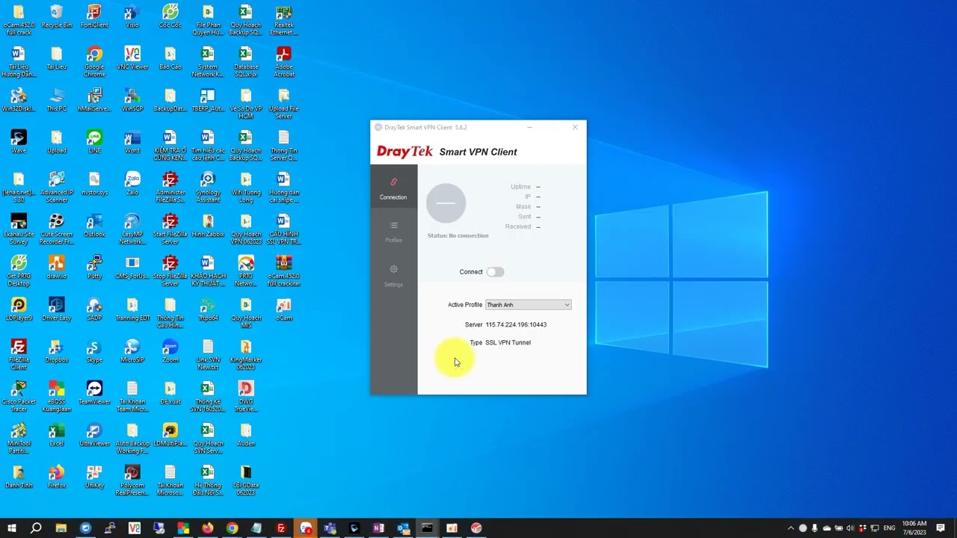957x538 pixels.
Task: Select the Driver Easy desktop shortcut
Action: (x=57, y=309)
